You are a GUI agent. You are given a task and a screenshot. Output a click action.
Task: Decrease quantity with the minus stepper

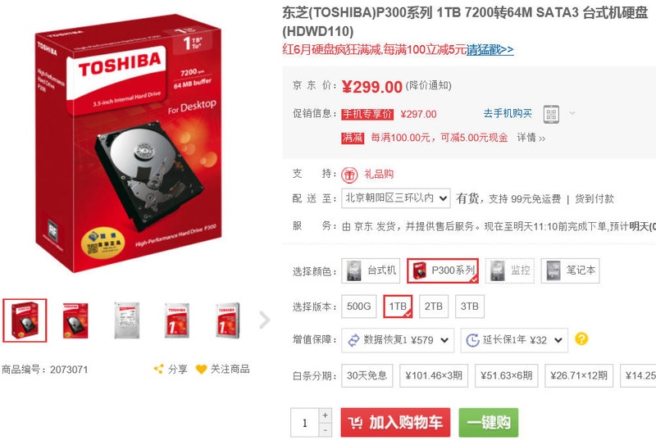[325, 430]
